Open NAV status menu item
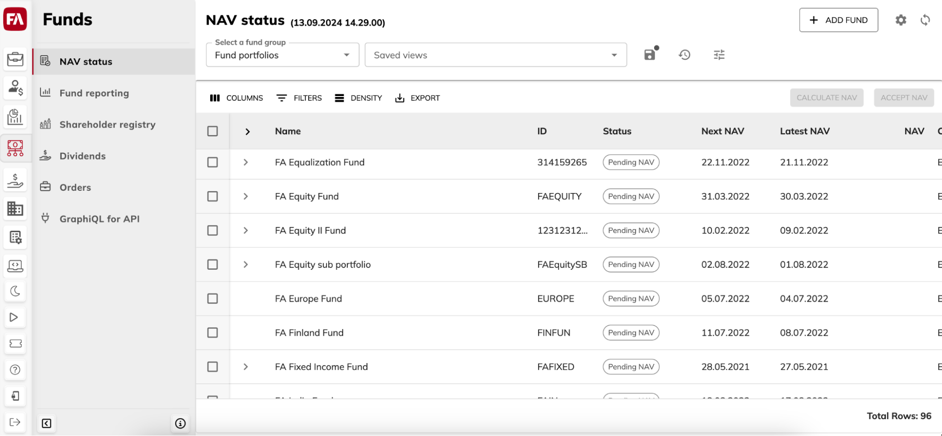Viewport: 942px width, 436px height. pos(114,62)
